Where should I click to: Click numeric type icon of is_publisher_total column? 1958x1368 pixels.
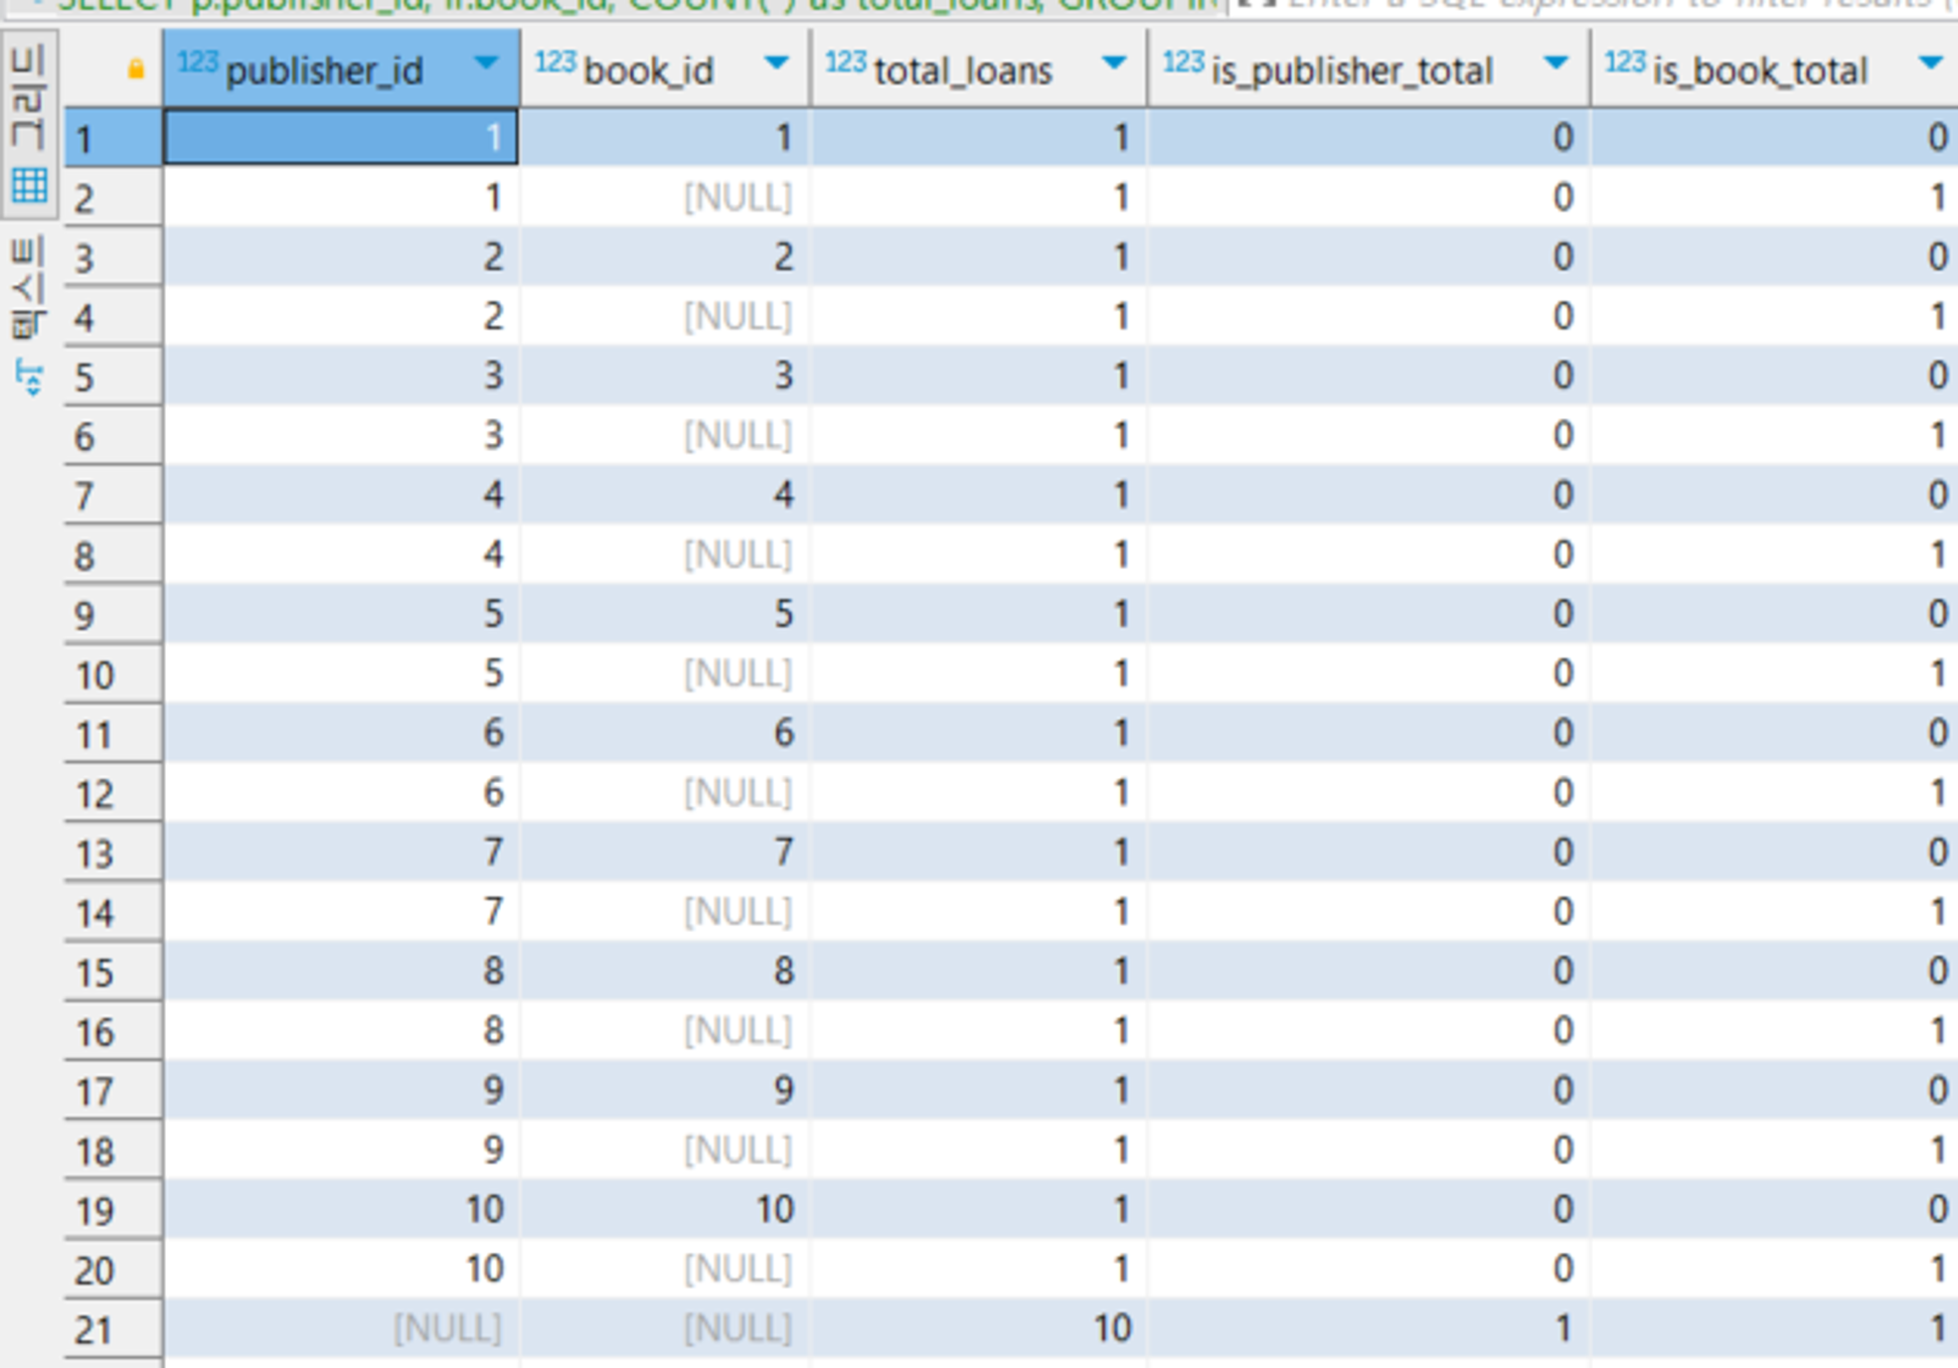pos(1183,63)
